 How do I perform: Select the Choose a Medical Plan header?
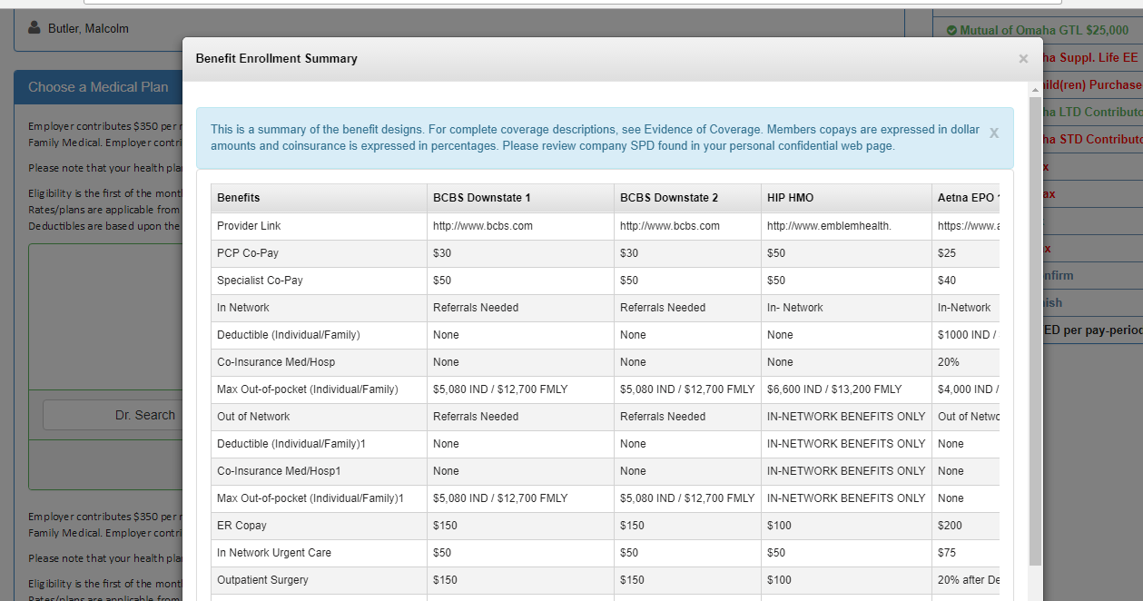click(x=98, y=87)
